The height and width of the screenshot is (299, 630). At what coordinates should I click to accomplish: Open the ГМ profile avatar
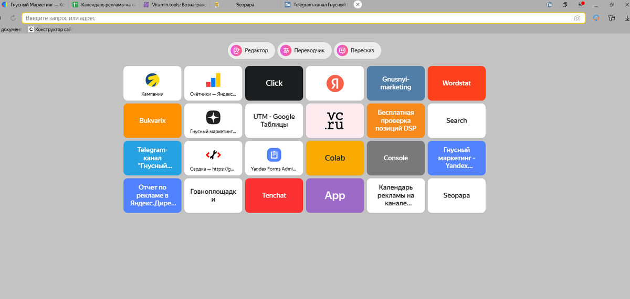550,4
